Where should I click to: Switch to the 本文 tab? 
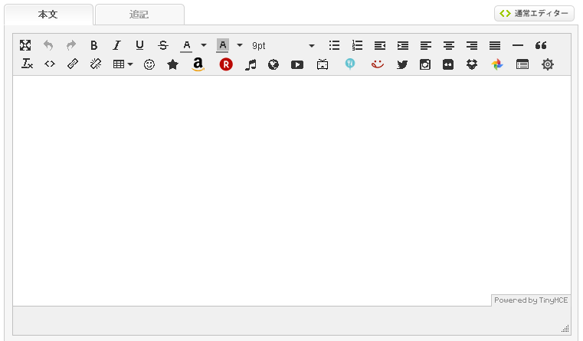pos(48,15)
